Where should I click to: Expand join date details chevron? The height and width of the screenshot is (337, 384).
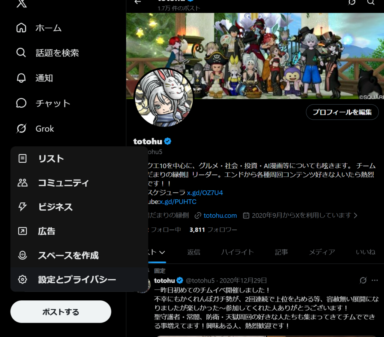[x=355, y=215]
